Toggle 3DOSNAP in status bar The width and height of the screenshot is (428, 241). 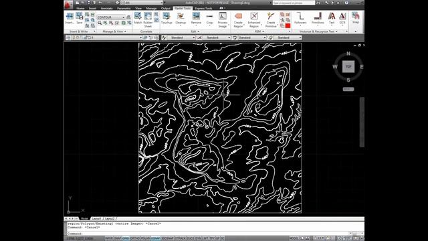167,238
